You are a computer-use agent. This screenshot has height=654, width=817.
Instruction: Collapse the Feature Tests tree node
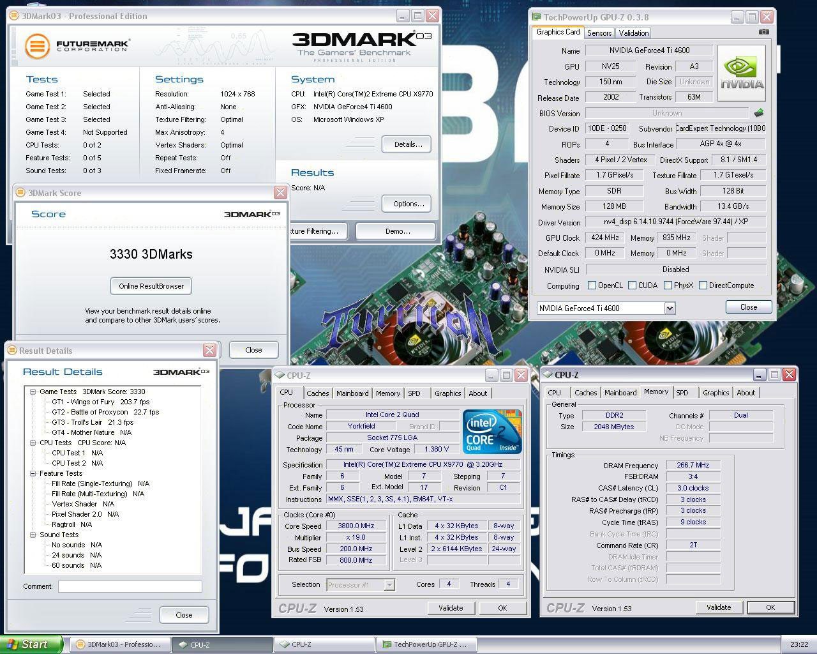33,473
